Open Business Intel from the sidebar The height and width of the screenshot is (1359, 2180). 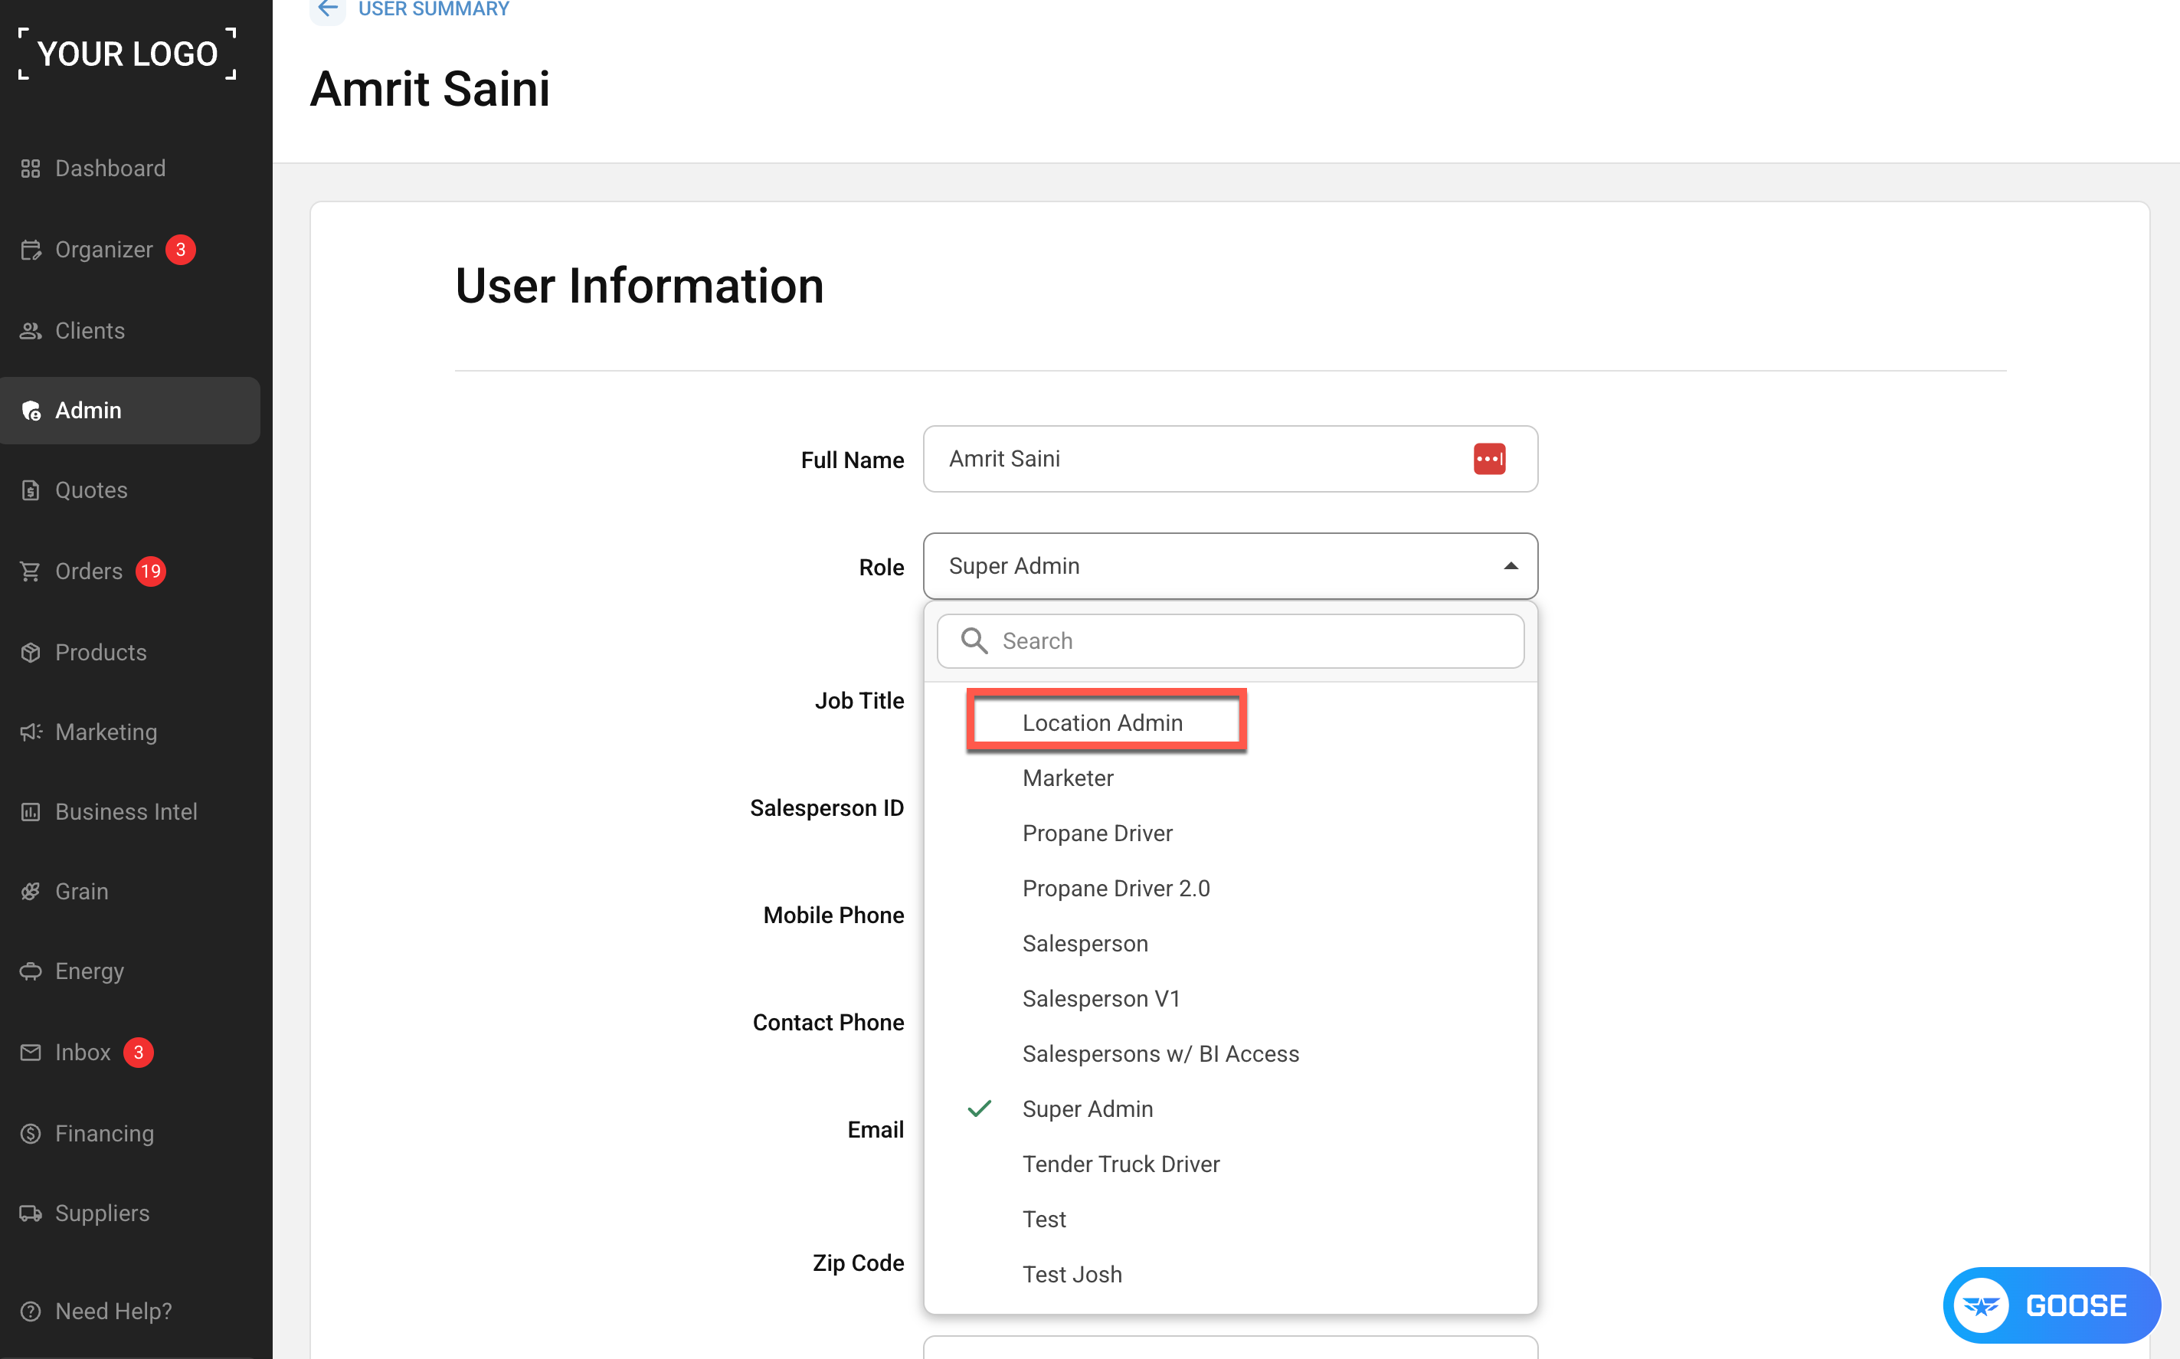tap(126, 811)
